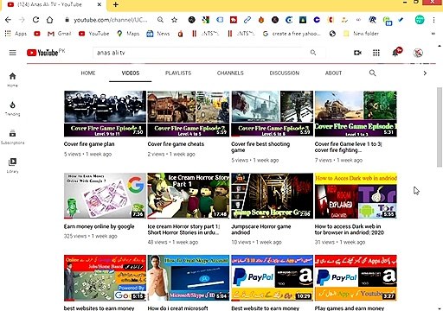This screenshot has height=311, width=443.
Task: Open Trending in the sidebar
Action: (12, 109)
